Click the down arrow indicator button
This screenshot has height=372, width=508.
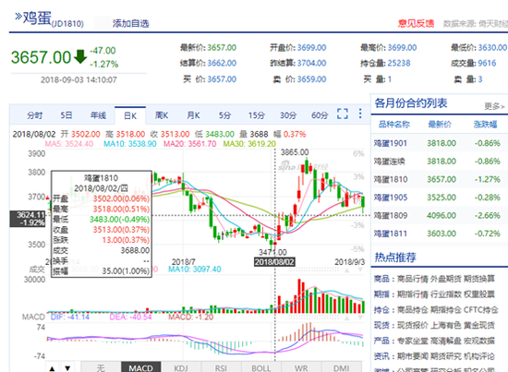[67, 368]
